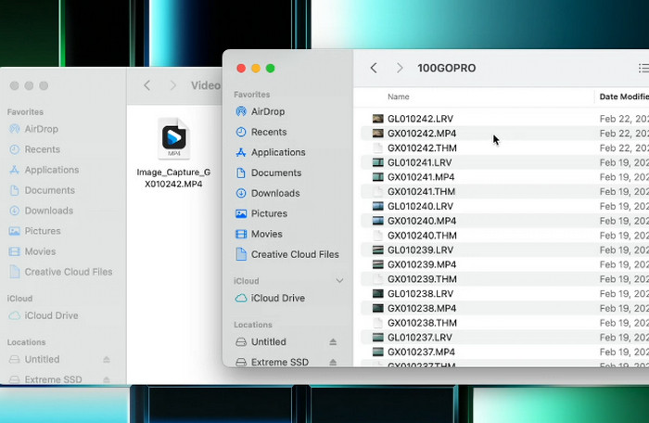Open iCloud Drive in the Video window sidebar
The width and height of the screenshot is (649, 423).
click(44, 315)
